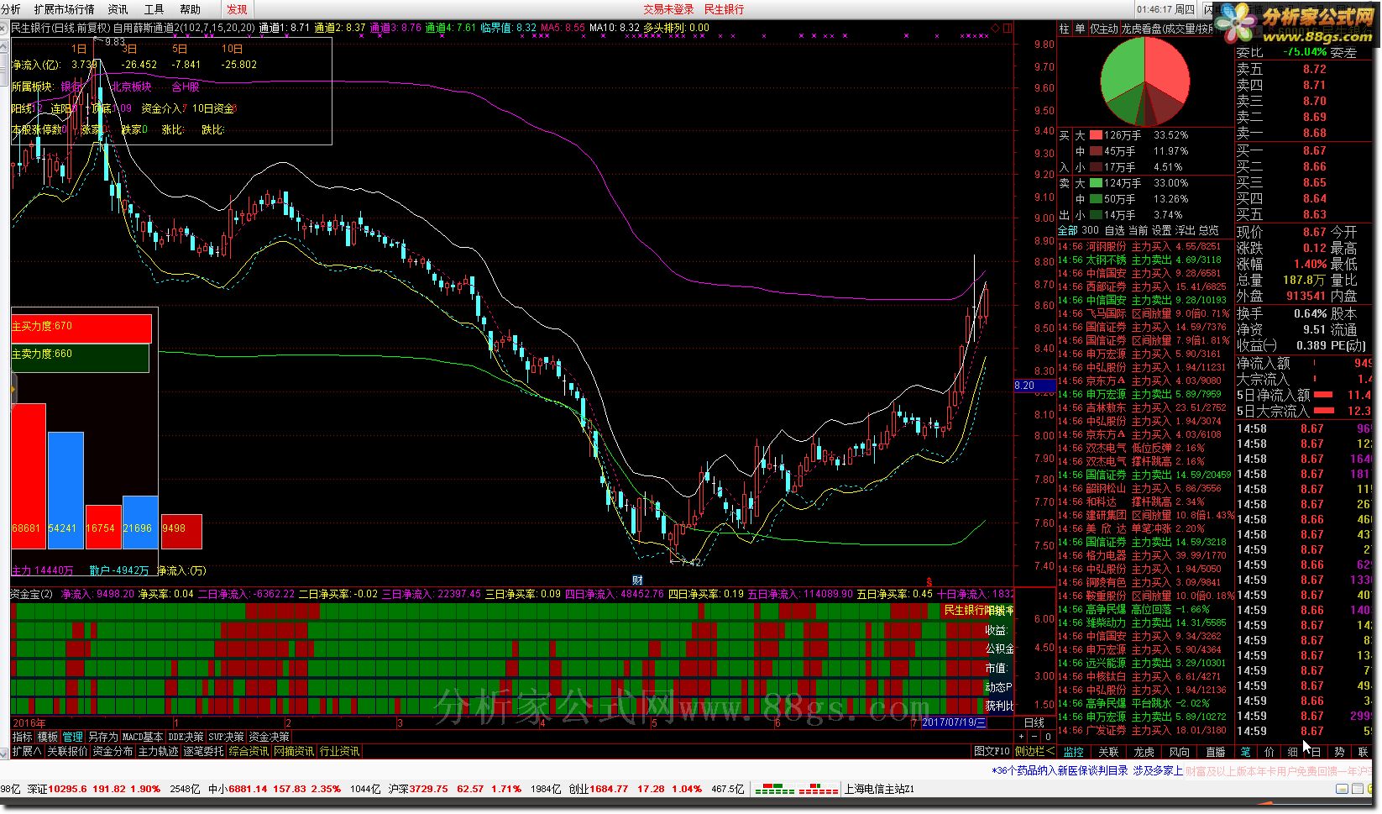This screenshot has width=1382, height=814.
Task: Switch to the 监控 tab
Action: click(x=1074, y=752)
